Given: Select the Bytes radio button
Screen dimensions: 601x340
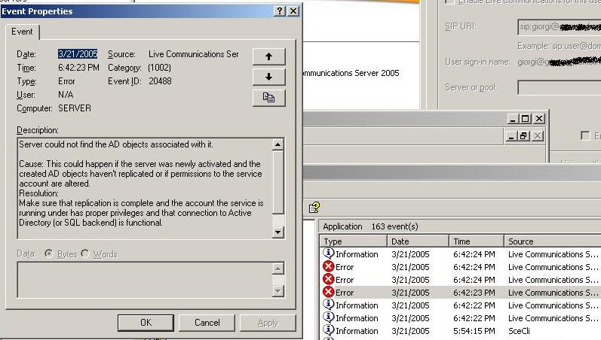Looking at the screenshot, I should point(48,253).
